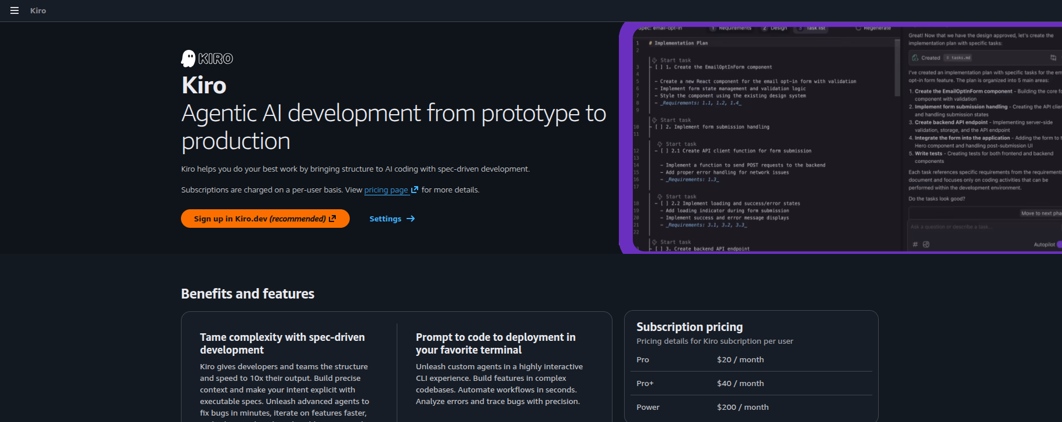Click the "Pro+" plan name
Viewport: 1062px width, 422px height.
tap(645, 384)
